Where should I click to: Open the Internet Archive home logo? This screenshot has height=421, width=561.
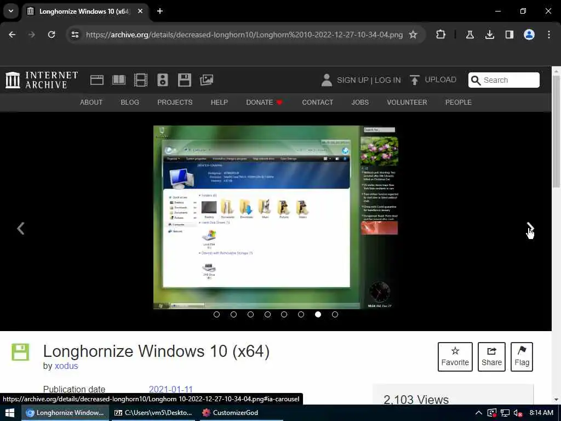tap(42, 80)
